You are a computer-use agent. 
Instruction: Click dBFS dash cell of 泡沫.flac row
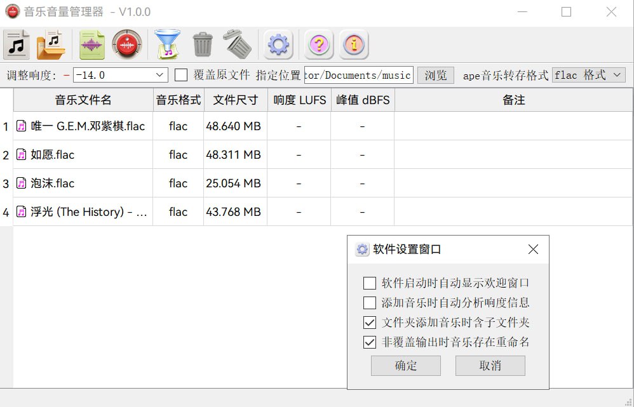[362, 183]
